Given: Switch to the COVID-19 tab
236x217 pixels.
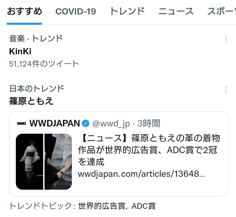Looking at the screenshot, I should [x=75, y=12].
